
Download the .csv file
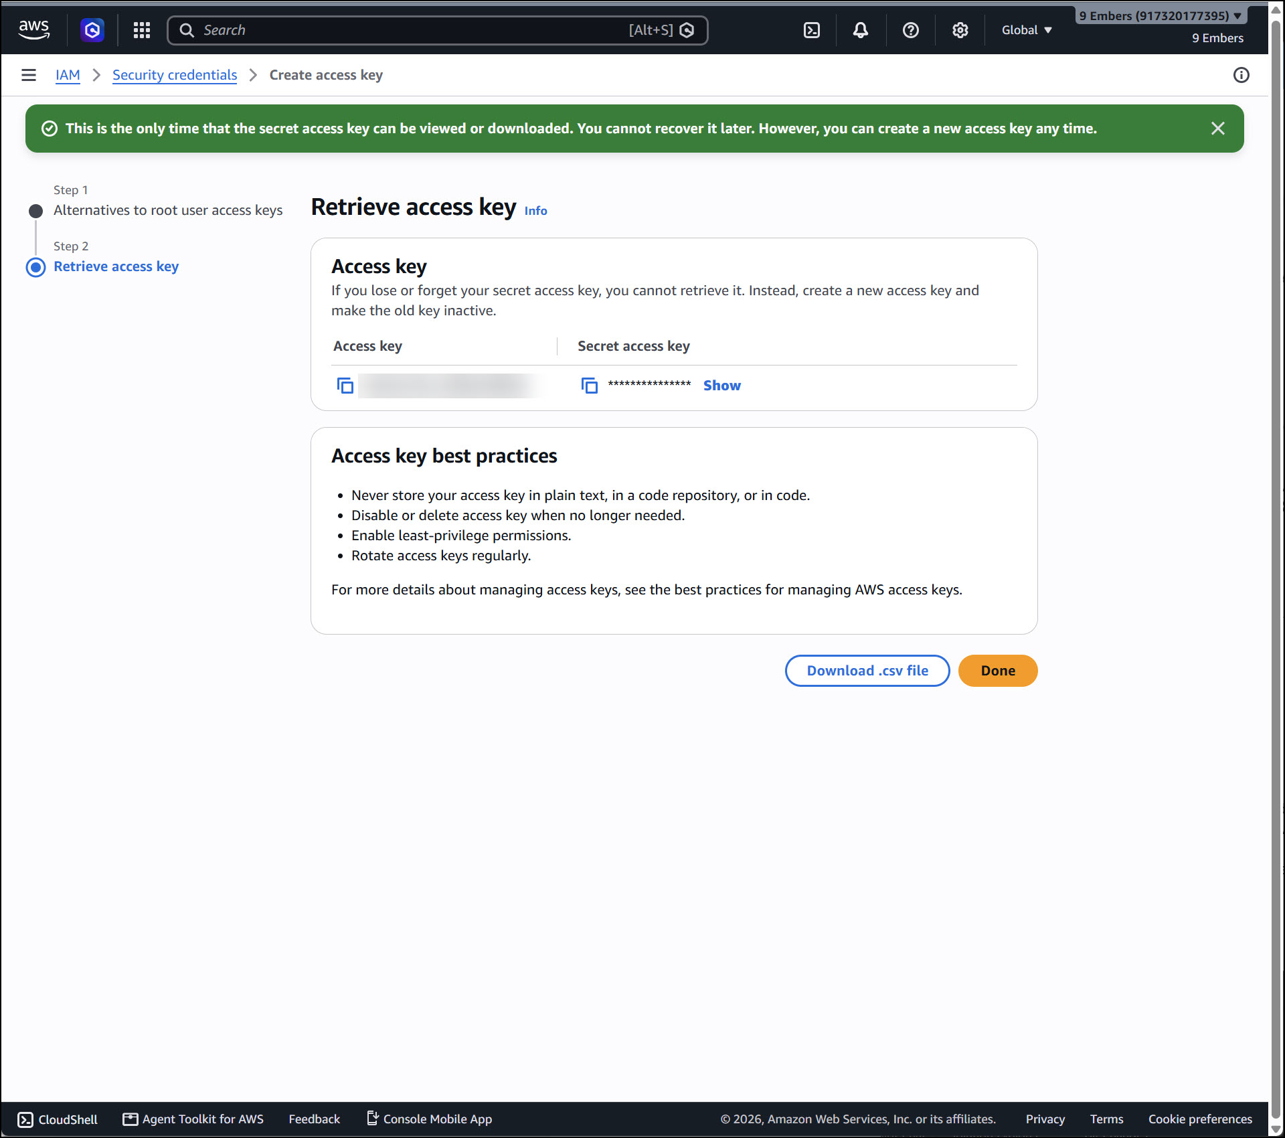[867, 671]
